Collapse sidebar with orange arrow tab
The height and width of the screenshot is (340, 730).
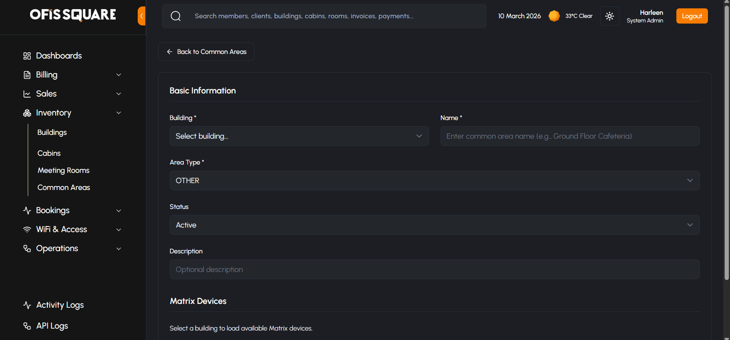(142, 16)
